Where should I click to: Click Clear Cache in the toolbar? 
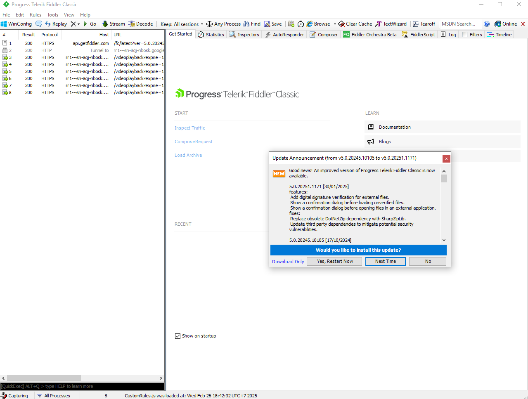tap(355, 24)
